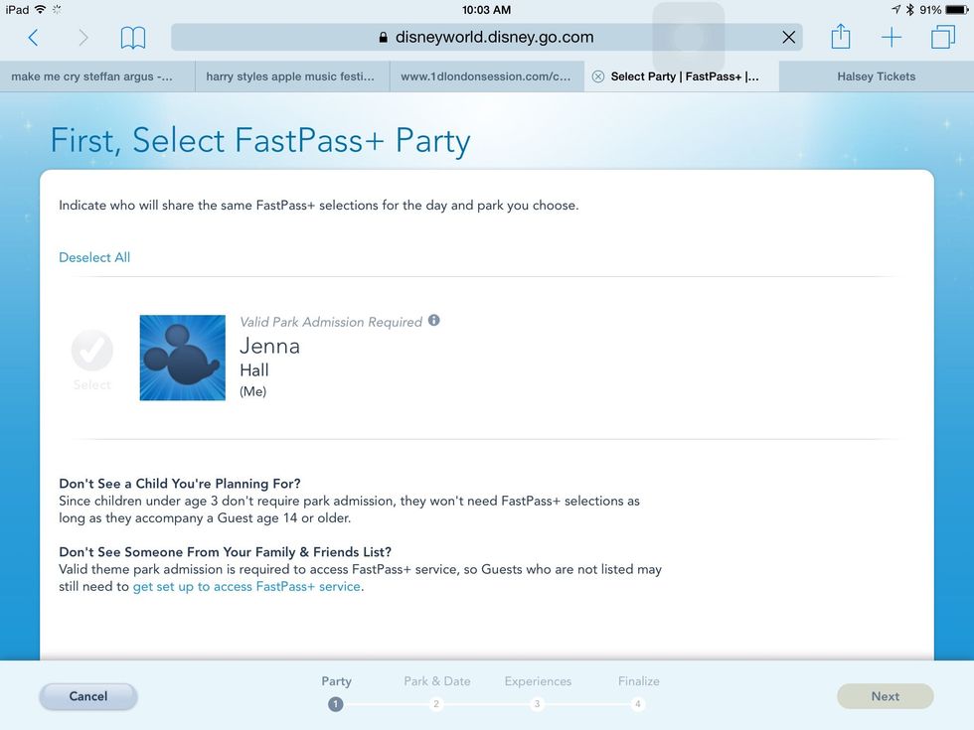Switch to the Halsey Tickets tab
Image resolution: width=974 pixels, height=730 pixels.
pos(877,77)
